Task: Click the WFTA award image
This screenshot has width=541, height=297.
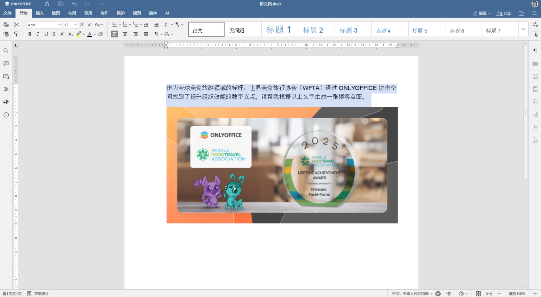Action: point(282,165)
